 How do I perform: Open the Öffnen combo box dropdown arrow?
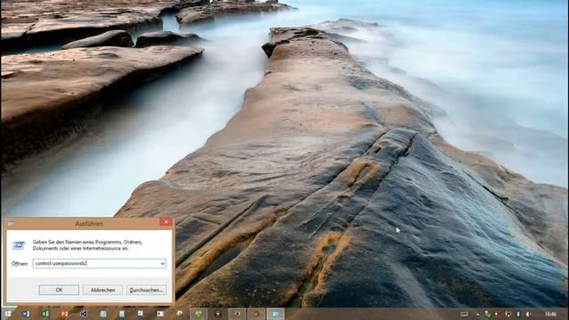click(x=163, y=263)
